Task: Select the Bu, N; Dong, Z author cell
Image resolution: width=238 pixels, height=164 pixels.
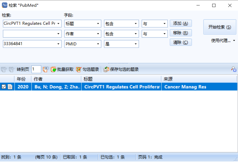Action: 56,87
